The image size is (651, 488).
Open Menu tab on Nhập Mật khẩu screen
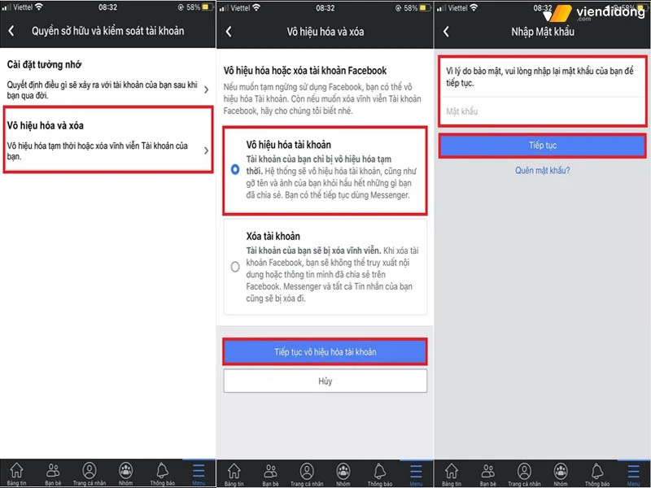point(633,473)
